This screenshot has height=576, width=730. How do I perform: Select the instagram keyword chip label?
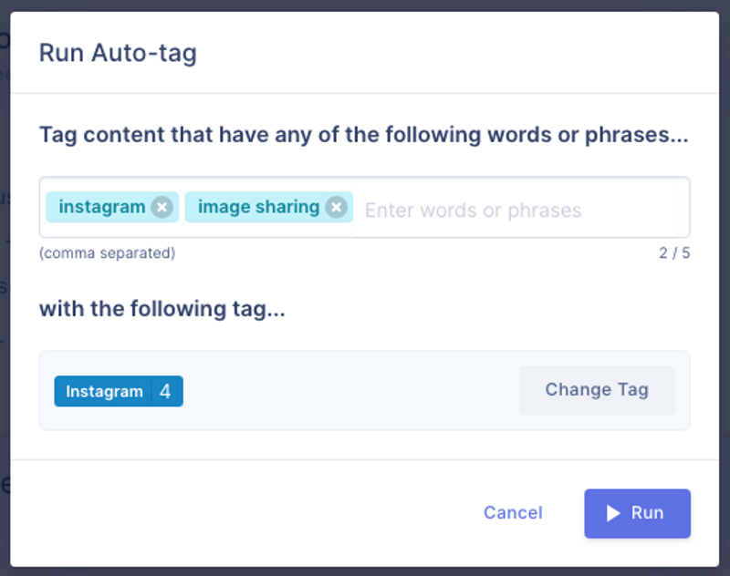102,207
